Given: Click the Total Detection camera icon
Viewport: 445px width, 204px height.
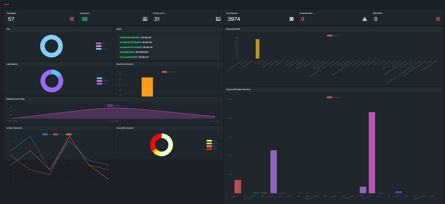Looking at the screenshot, I should coord(291,19).
